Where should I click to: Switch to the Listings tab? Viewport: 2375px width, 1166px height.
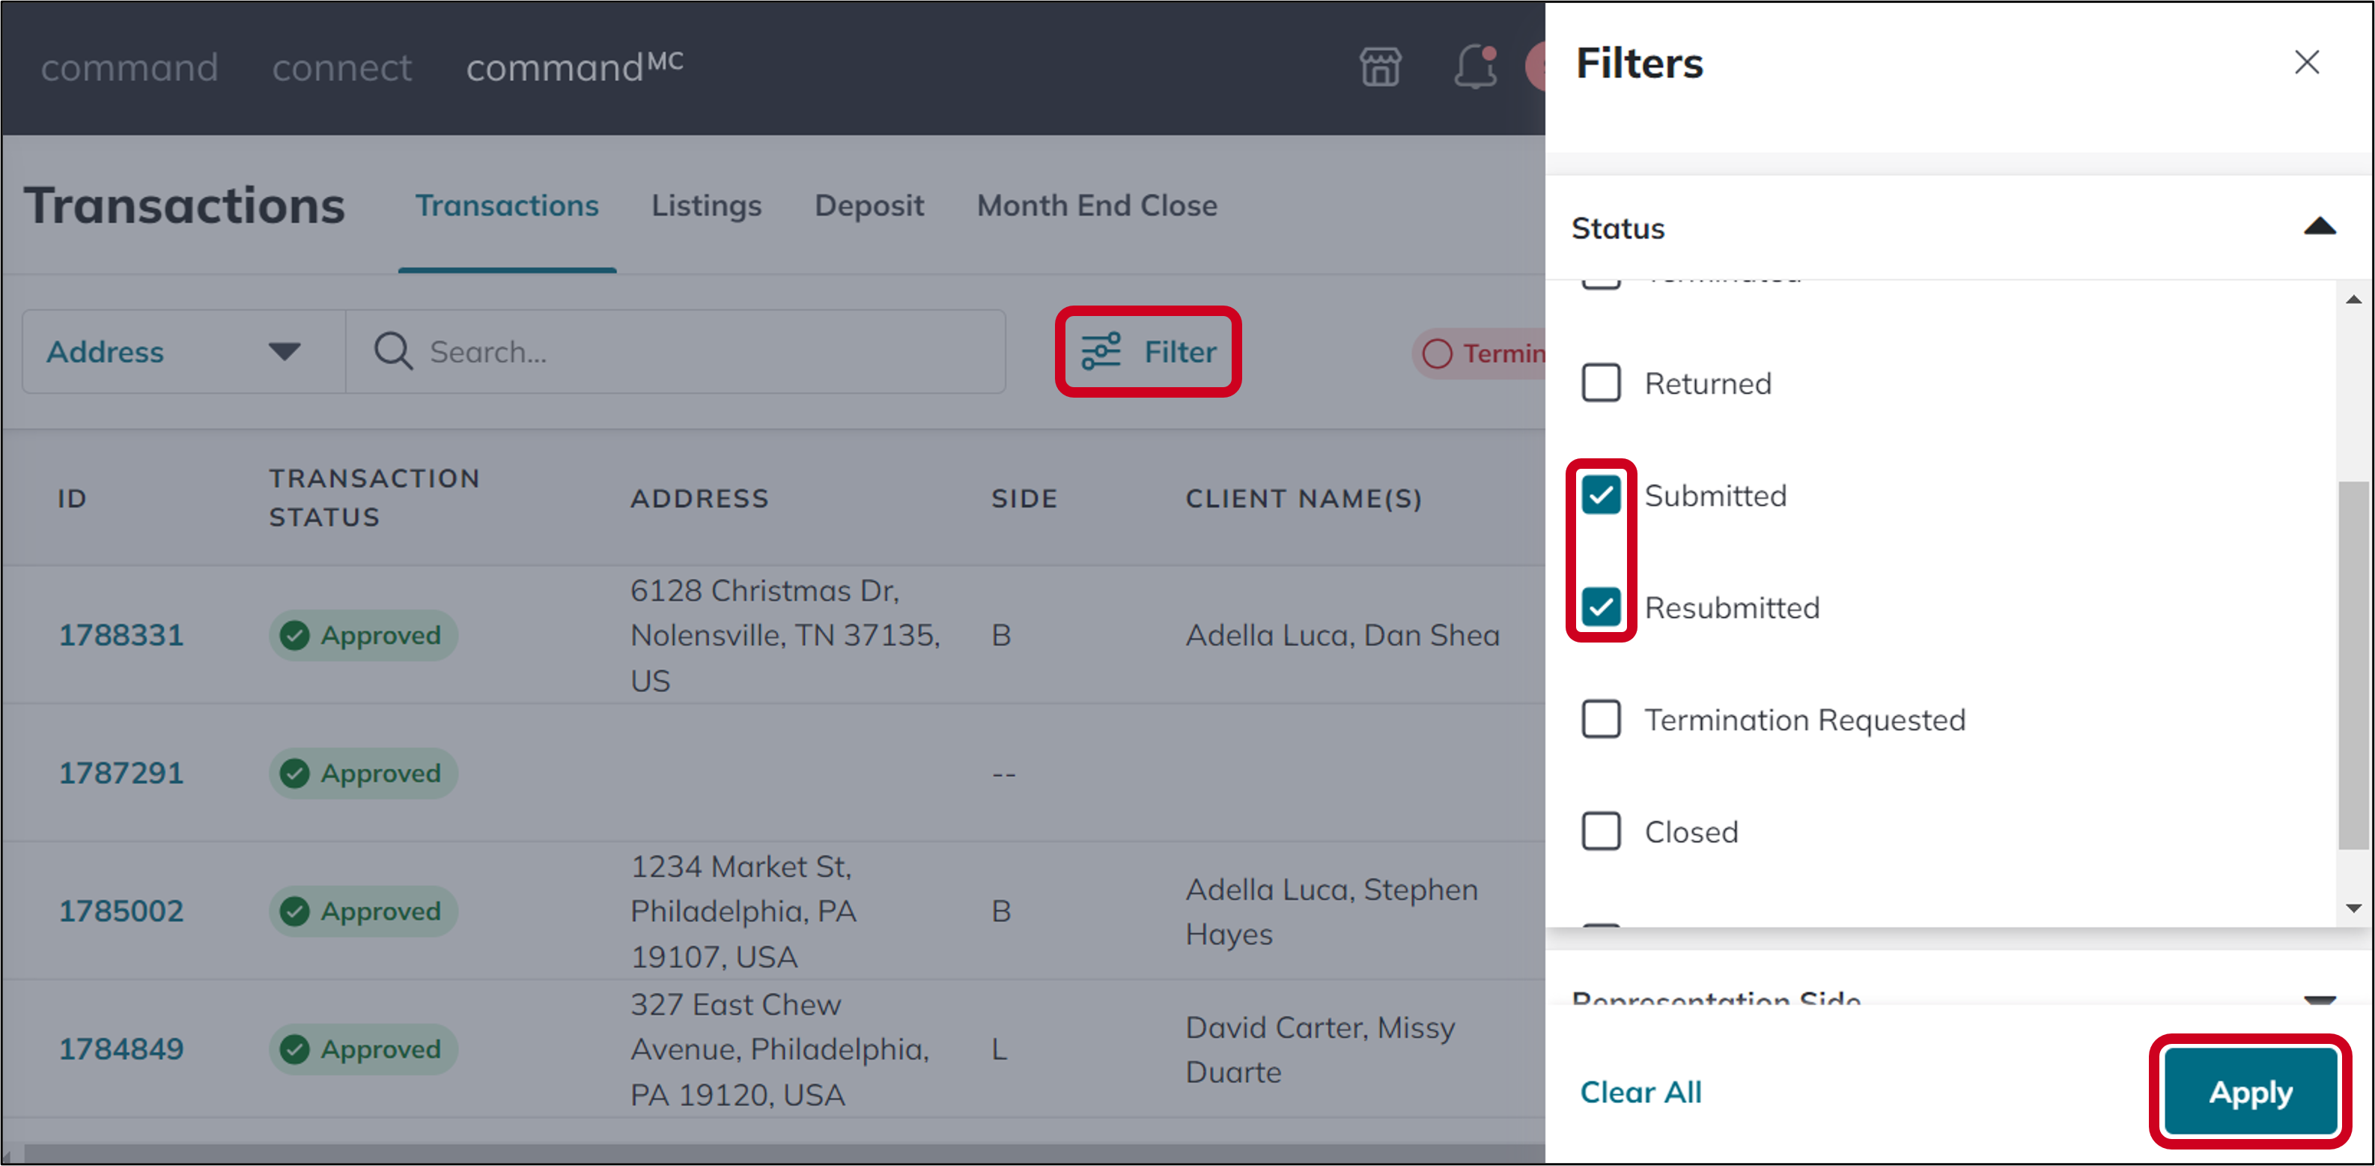(706, 204)
